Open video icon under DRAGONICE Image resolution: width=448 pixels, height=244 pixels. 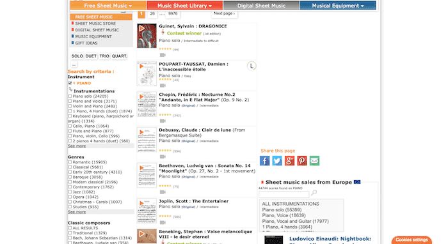(163, 55)
